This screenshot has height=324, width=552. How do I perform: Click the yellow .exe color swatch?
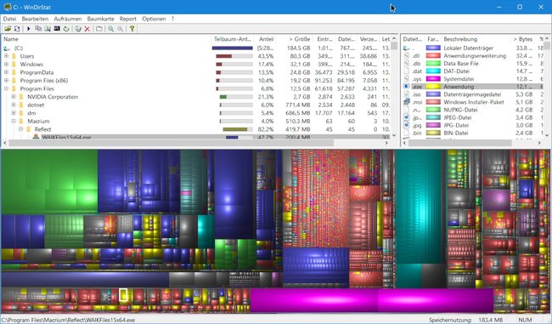433,87
